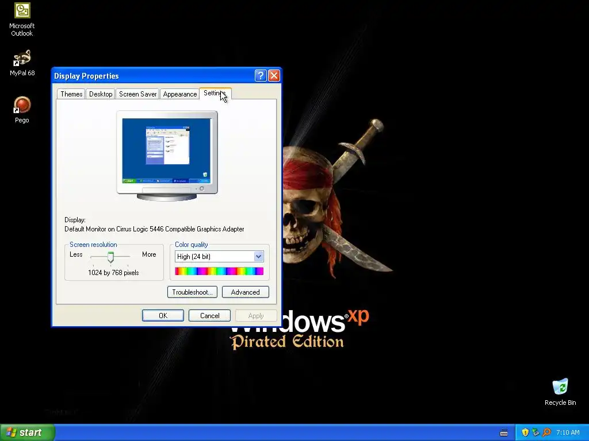Open the Color quality dropdown arrow

(258, 257)
